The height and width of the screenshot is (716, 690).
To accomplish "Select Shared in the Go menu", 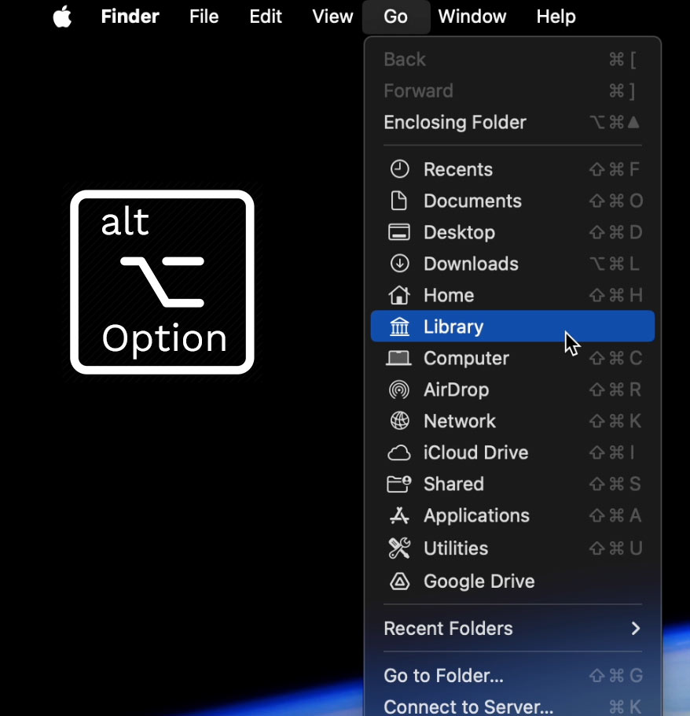I will (453, 483).
